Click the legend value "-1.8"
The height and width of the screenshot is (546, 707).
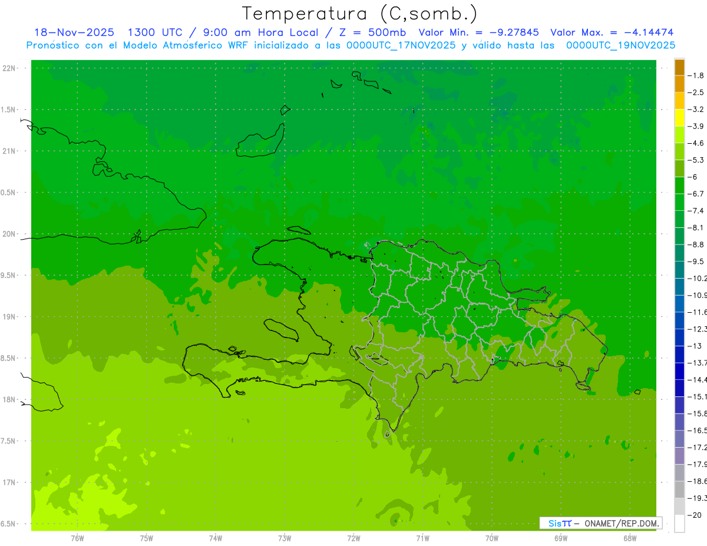pyautogui.click(x=697, y=75)
